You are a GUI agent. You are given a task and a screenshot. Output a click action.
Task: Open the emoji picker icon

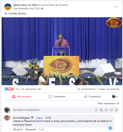106,110
